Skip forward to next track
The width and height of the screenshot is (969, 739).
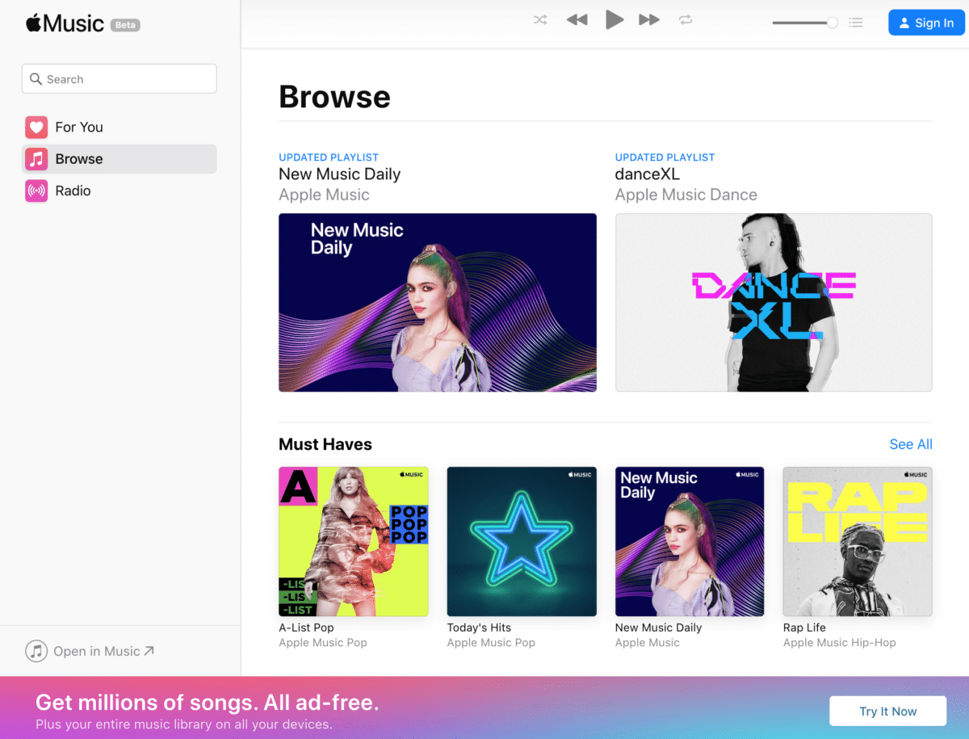(649, 20)
